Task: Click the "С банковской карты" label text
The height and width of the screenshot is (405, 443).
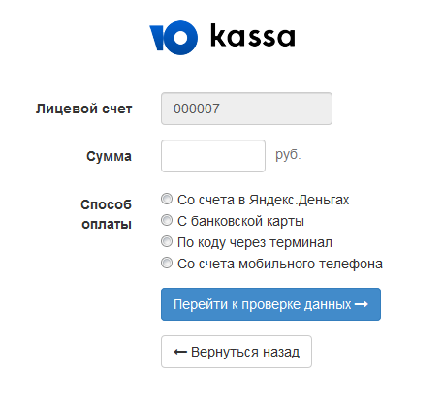Action: point(240,221)
